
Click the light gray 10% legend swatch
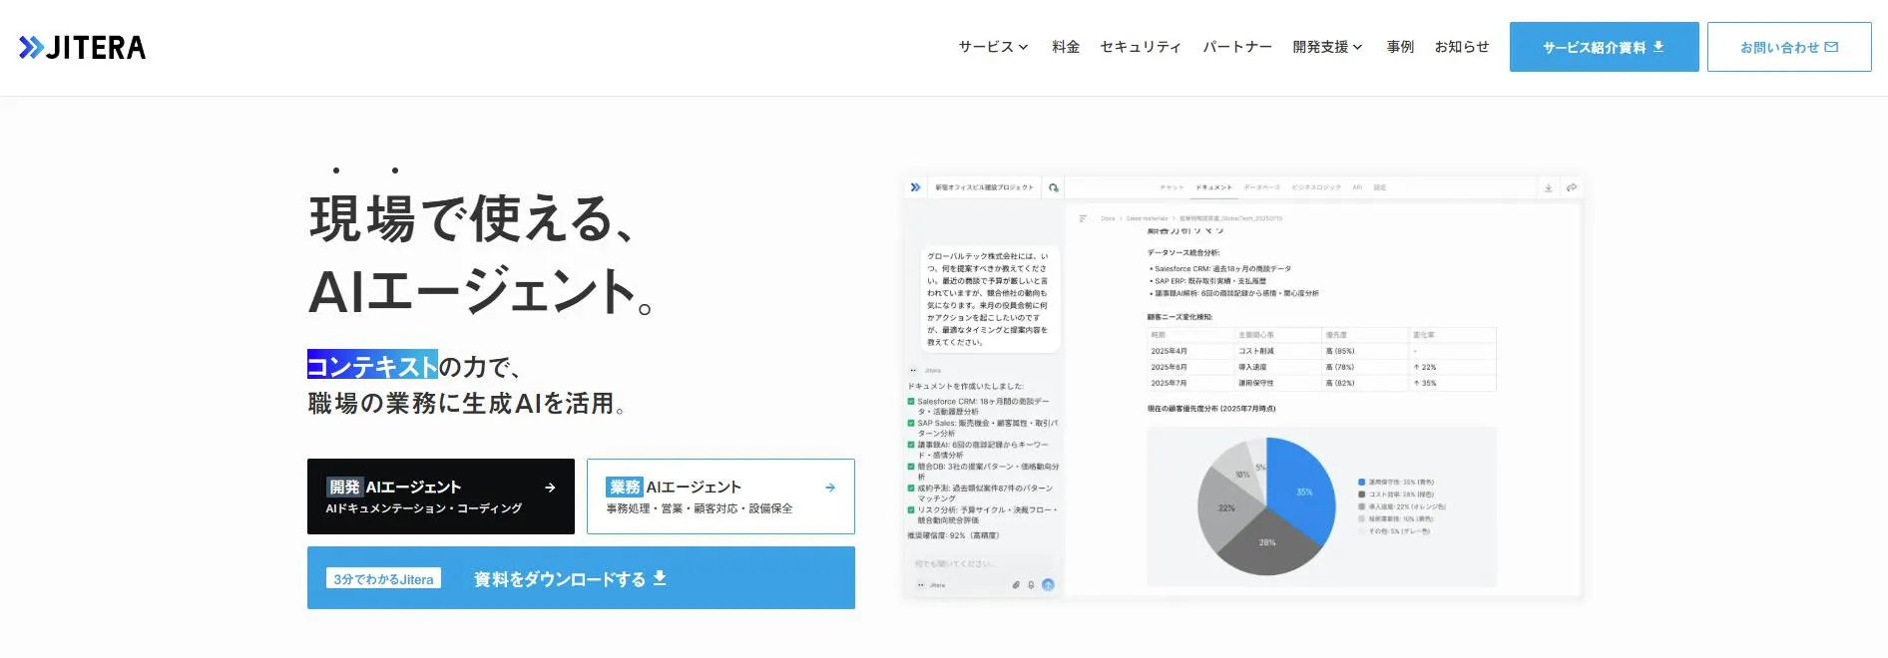tap(1361, 518)
